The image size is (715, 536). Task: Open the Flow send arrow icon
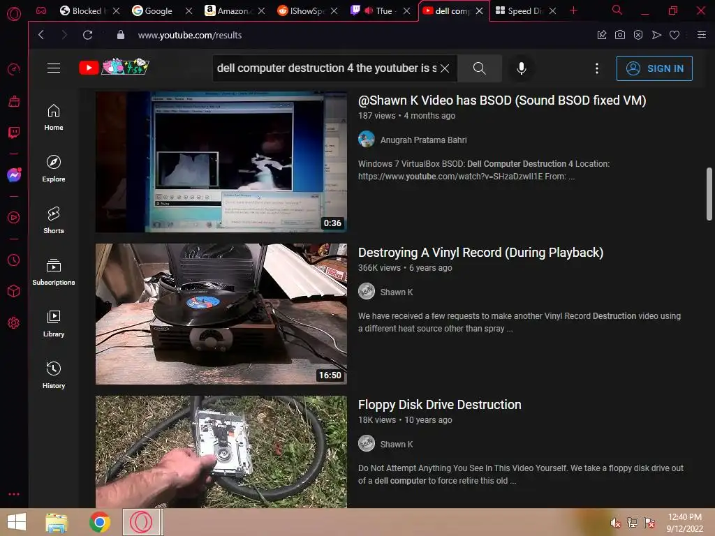pos(656,35)
